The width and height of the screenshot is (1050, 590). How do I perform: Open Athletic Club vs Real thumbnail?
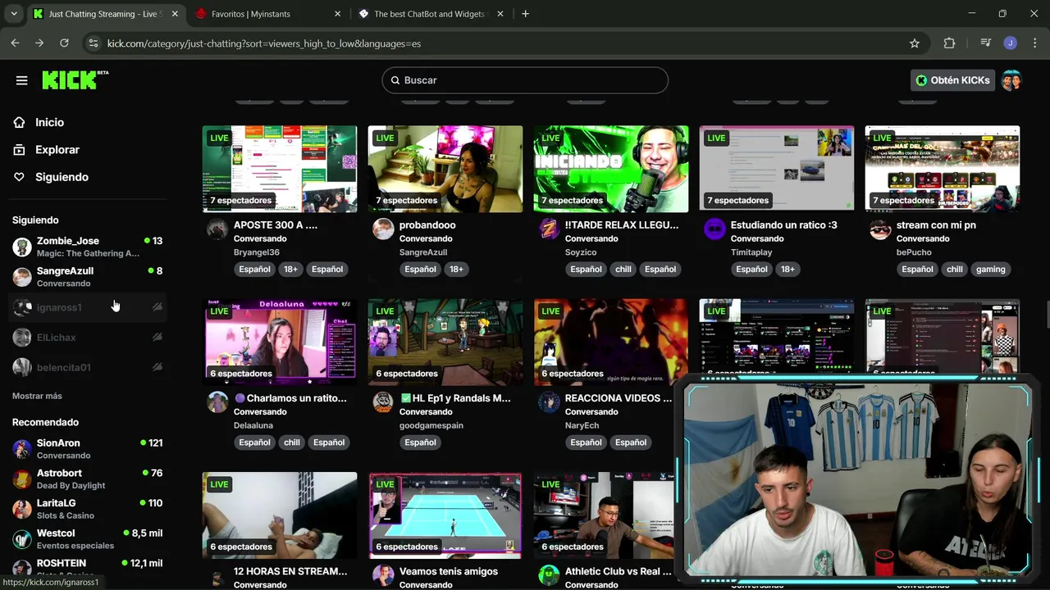[x=604, y=515]
